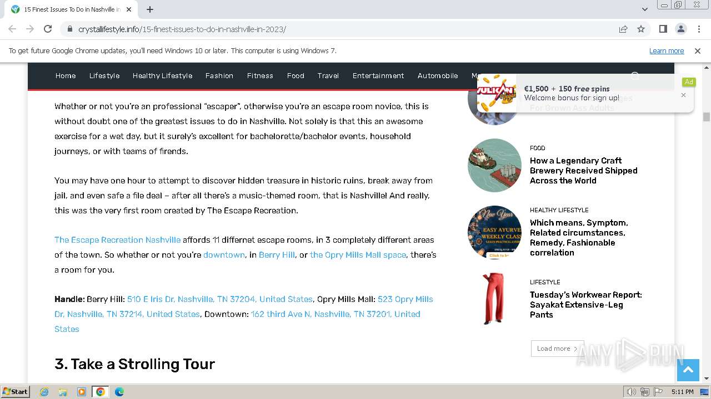Follow the Berry Hill link

point(277,255)
